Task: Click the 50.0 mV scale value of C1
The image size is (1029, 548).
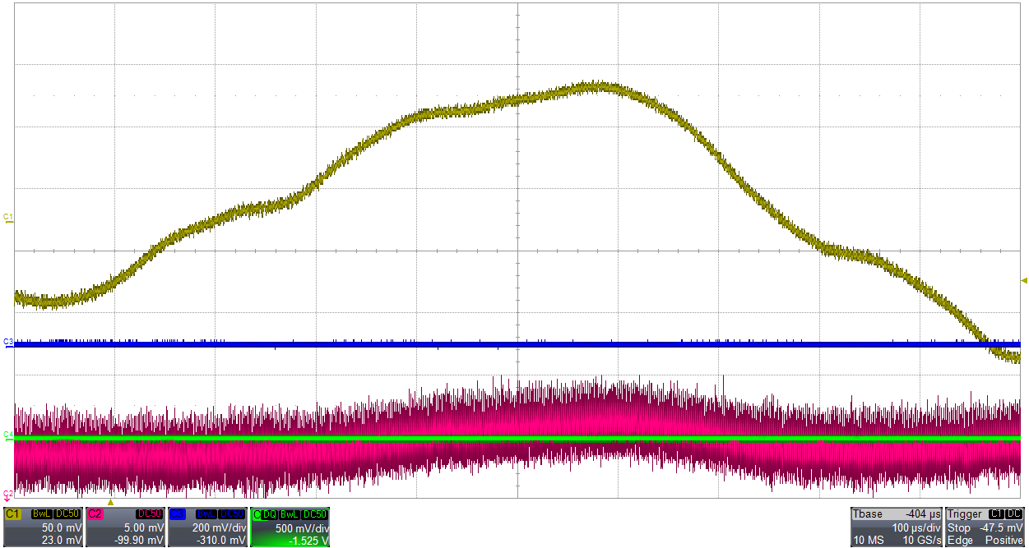Action: tap(62, 527)
